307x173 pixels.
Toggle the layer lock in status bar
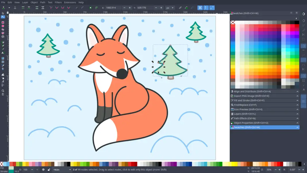[49, 170]
